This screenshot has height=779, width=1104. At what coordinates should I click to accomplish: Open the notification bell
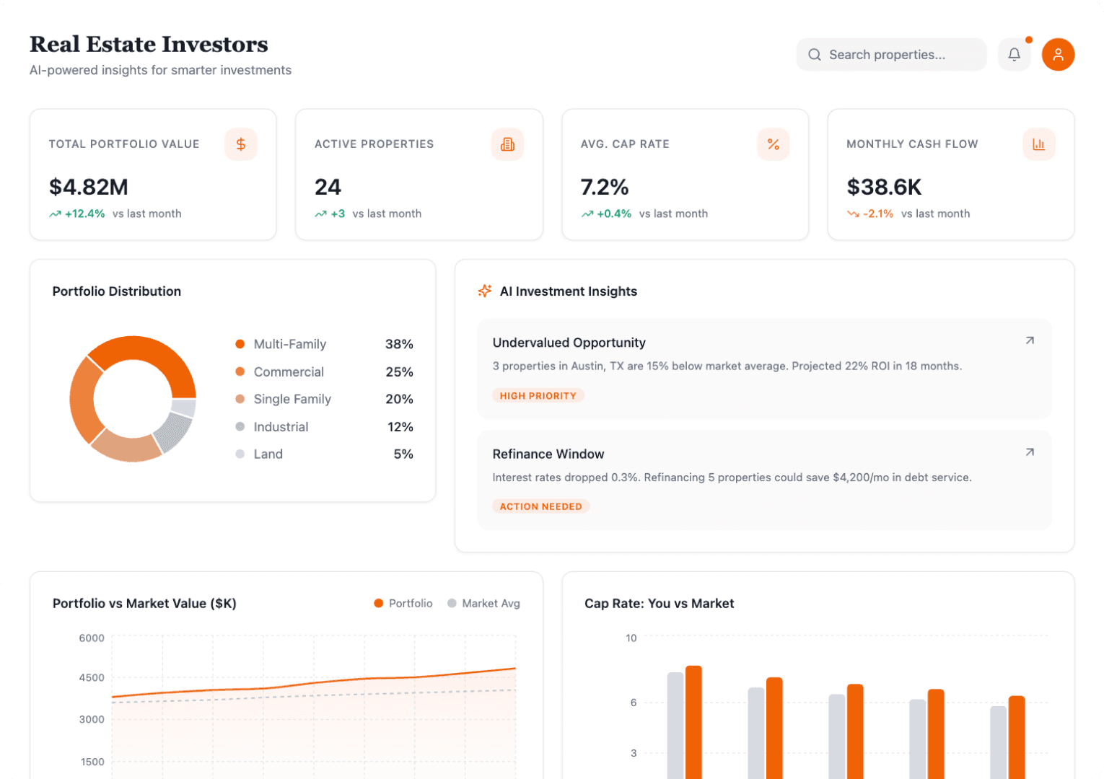tap(1014, 54)
